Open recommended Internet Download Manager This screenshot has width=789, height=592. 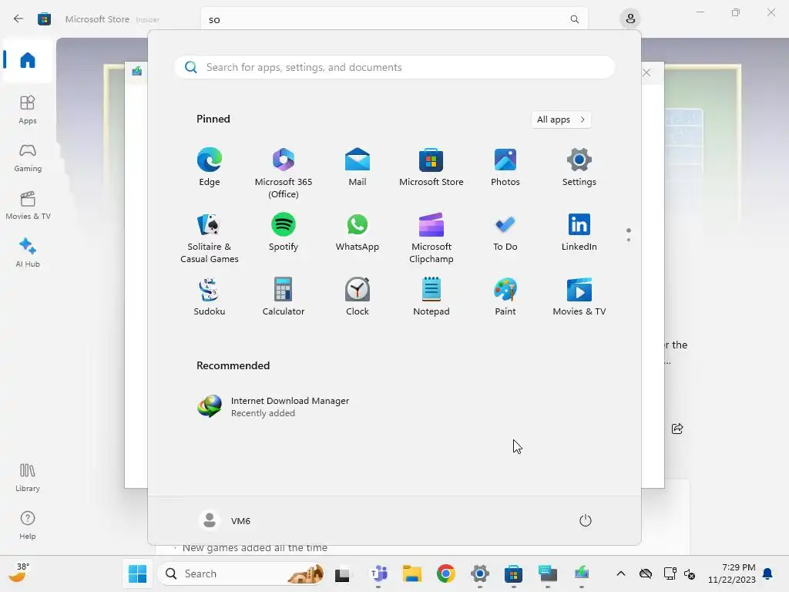(274, 406)
